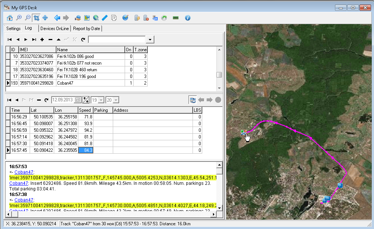Delete track point with minus button in the track navigator

click(x=39, y=100)
